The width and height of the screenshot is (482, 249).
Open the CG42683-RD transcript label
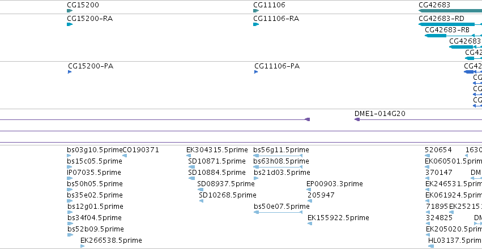pyautogui.click(x=441, y=19)
